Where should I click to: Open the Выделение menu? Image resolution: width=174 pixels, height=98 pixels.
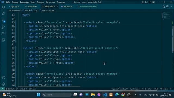coord(25,2)
